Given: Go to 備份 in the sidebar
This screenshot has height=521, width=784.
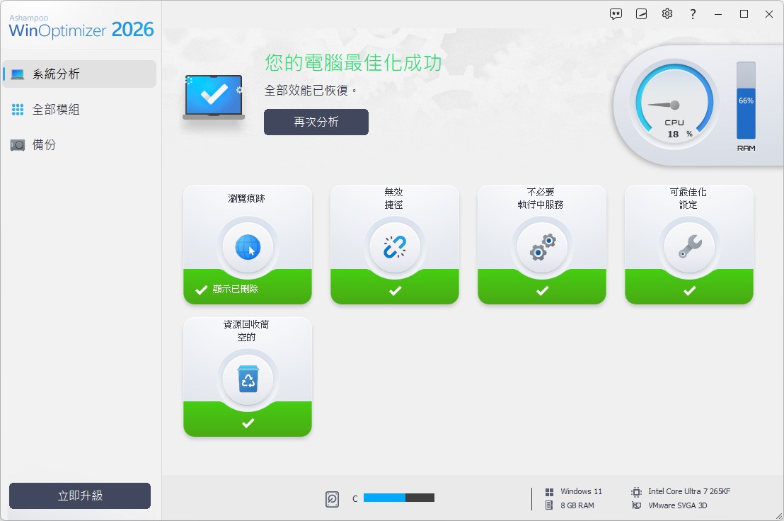Looking at the screenshot, I should click(x=79, y=145).
